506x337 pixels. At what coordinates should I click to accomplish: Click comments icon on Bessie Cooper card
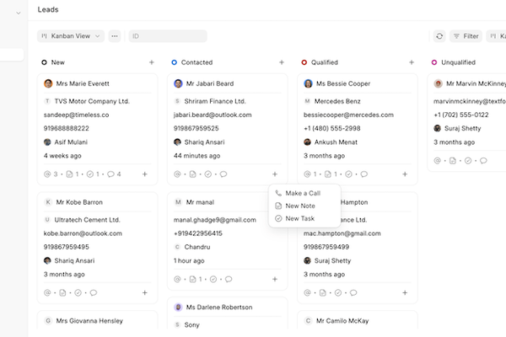pyautogui.click(x=364, y=174)
